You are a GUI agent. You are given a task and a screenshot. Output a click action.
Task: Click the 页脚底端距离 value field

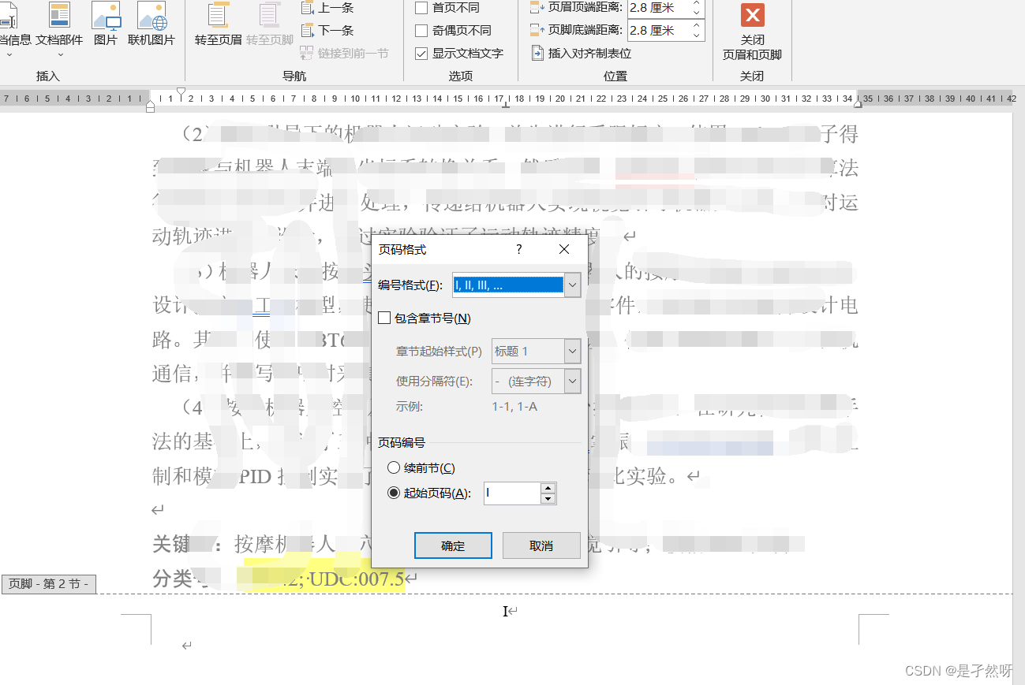pos(658,31)
